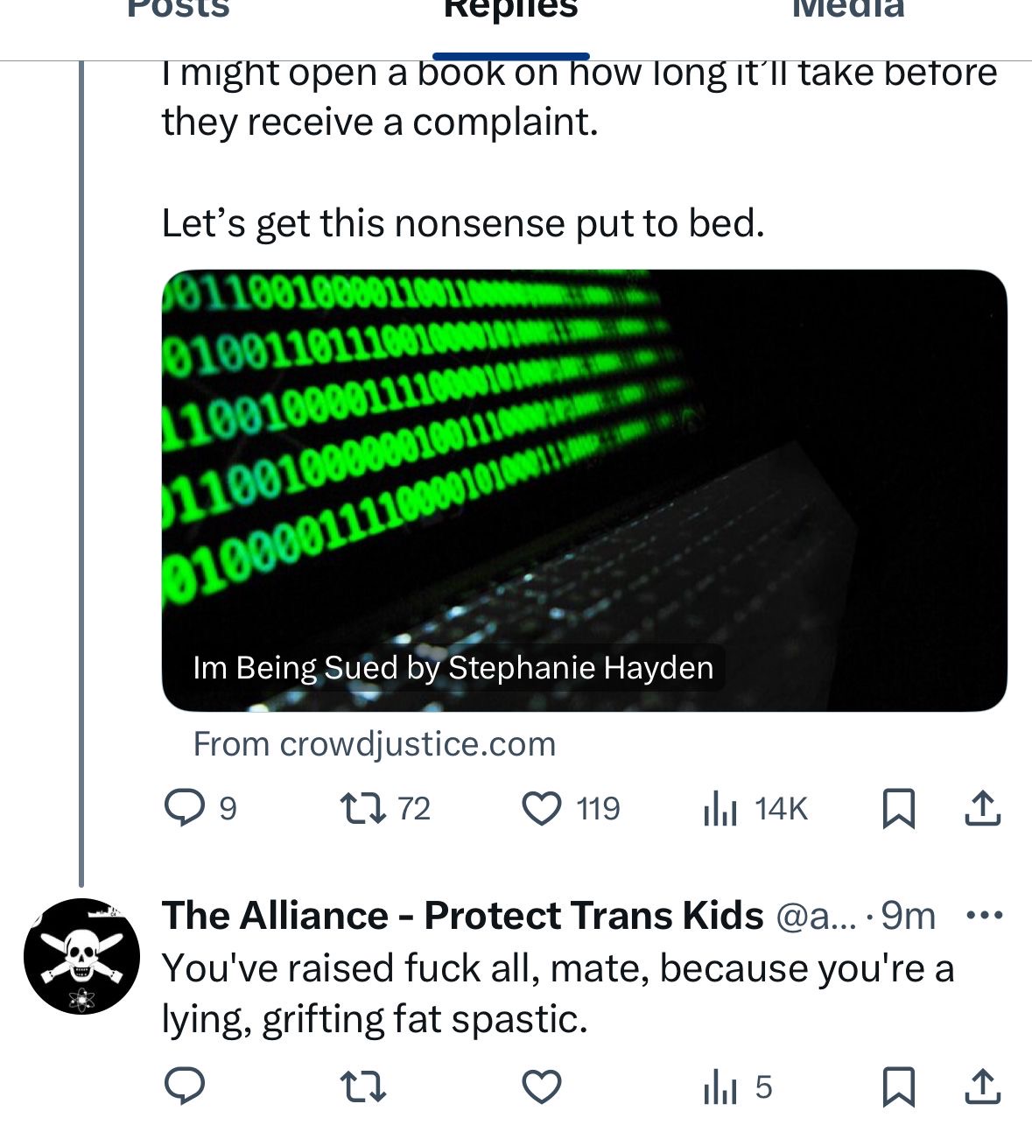Reply to The Alliance's post

click(x=185, y=1087)
